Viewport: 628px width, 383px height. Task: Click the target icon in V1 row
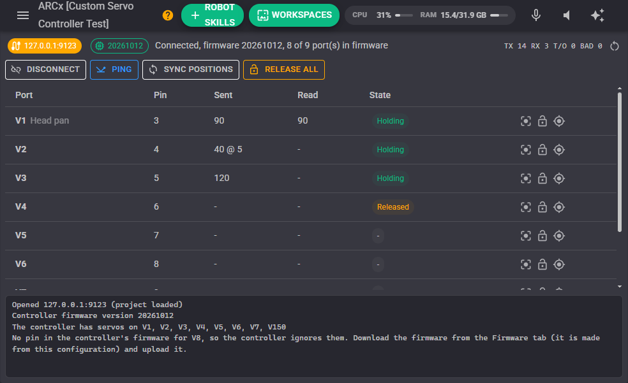[559, 120]
